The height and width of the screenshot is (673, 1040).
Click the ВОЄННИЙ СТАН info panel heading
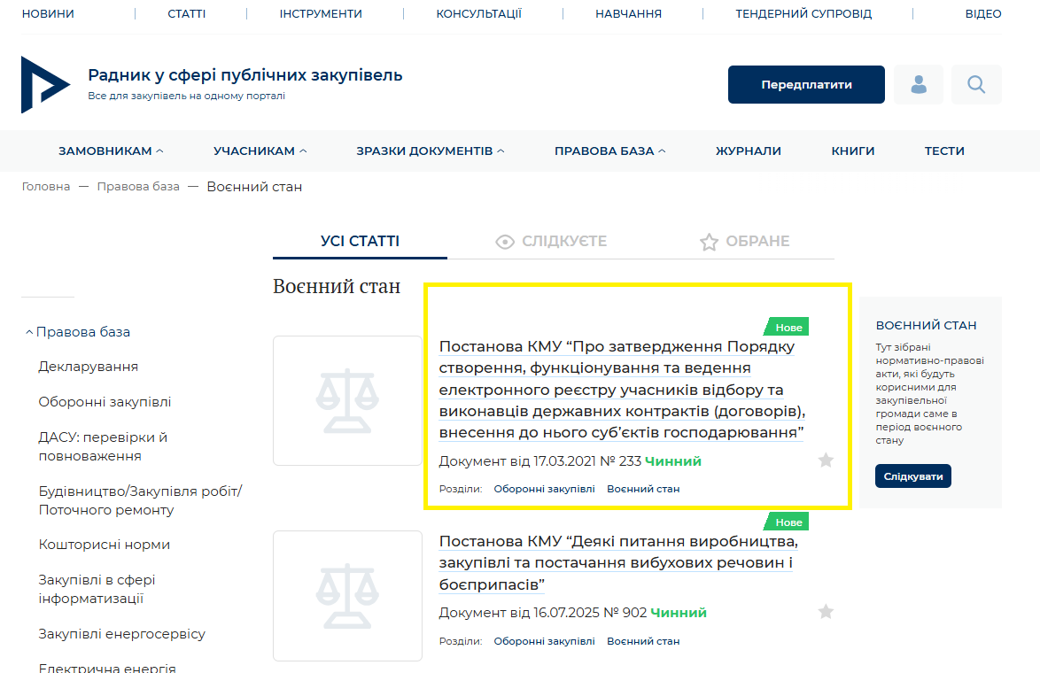(x=926, y=326)
